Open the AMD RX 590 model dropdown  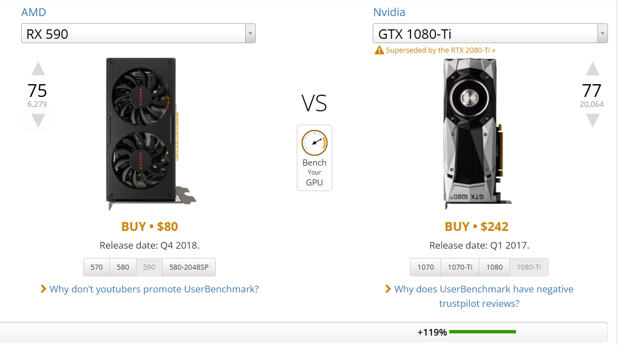[138, 34]
